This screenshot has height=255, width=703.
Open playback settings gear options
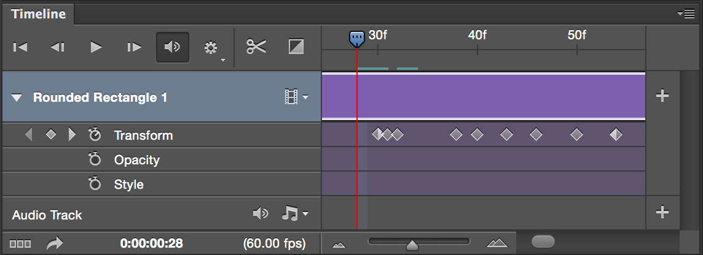point(212,48)
